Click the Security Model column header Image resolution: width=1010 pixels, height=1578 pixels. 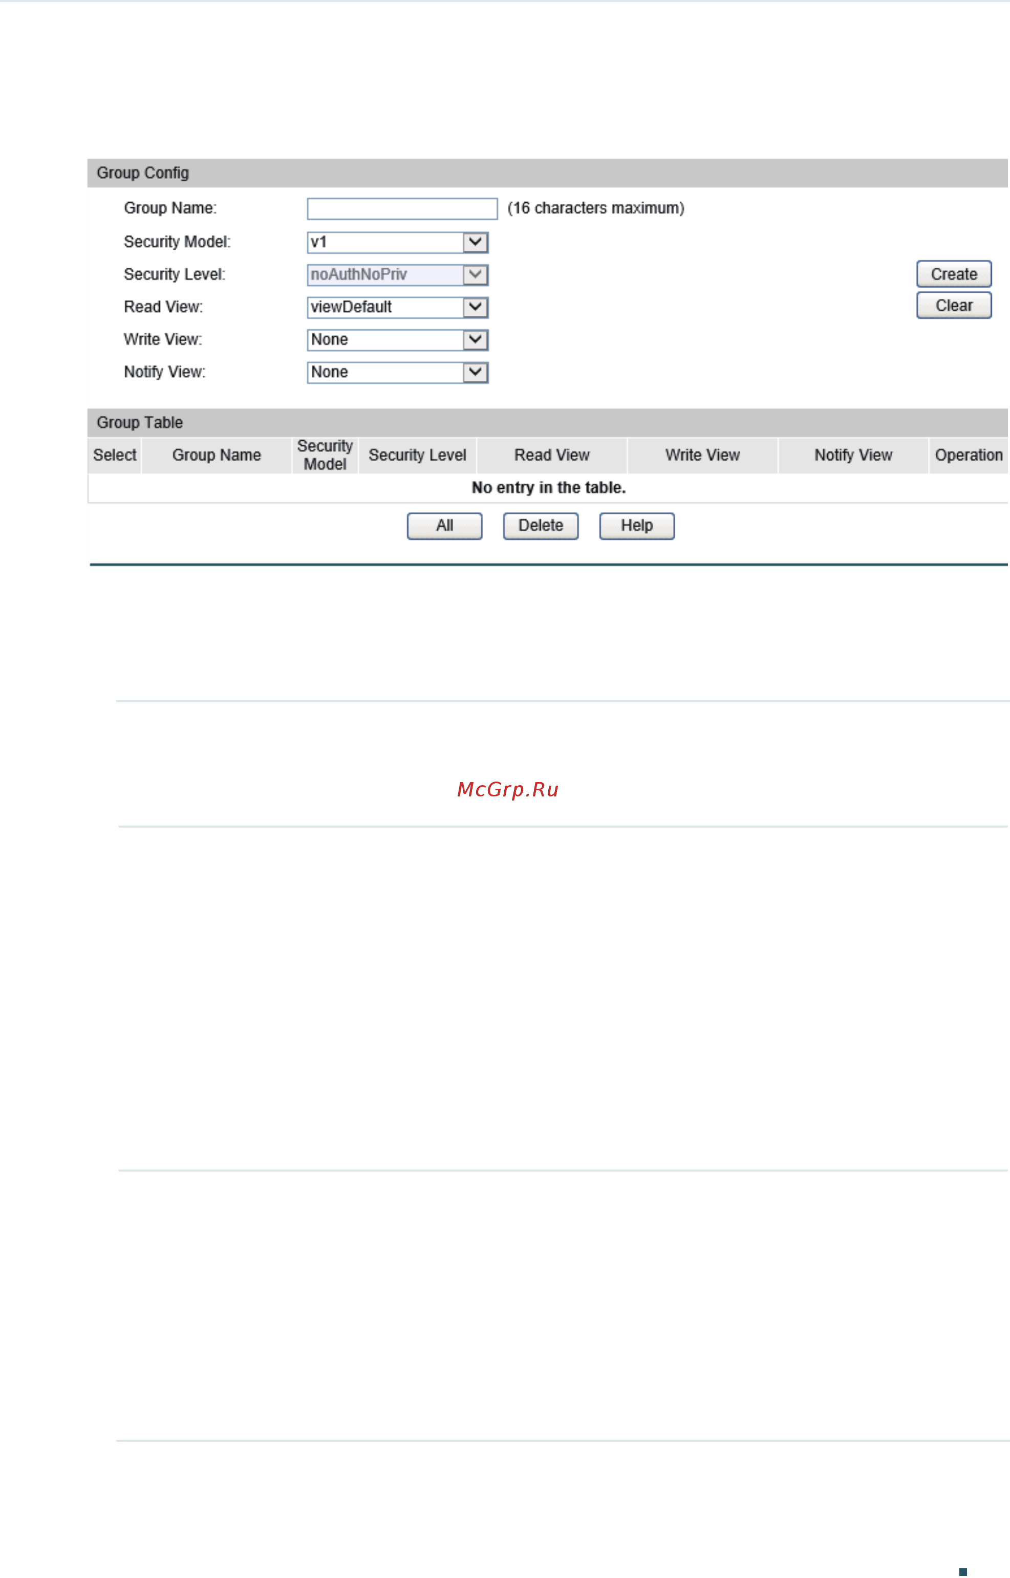point(325,455)
